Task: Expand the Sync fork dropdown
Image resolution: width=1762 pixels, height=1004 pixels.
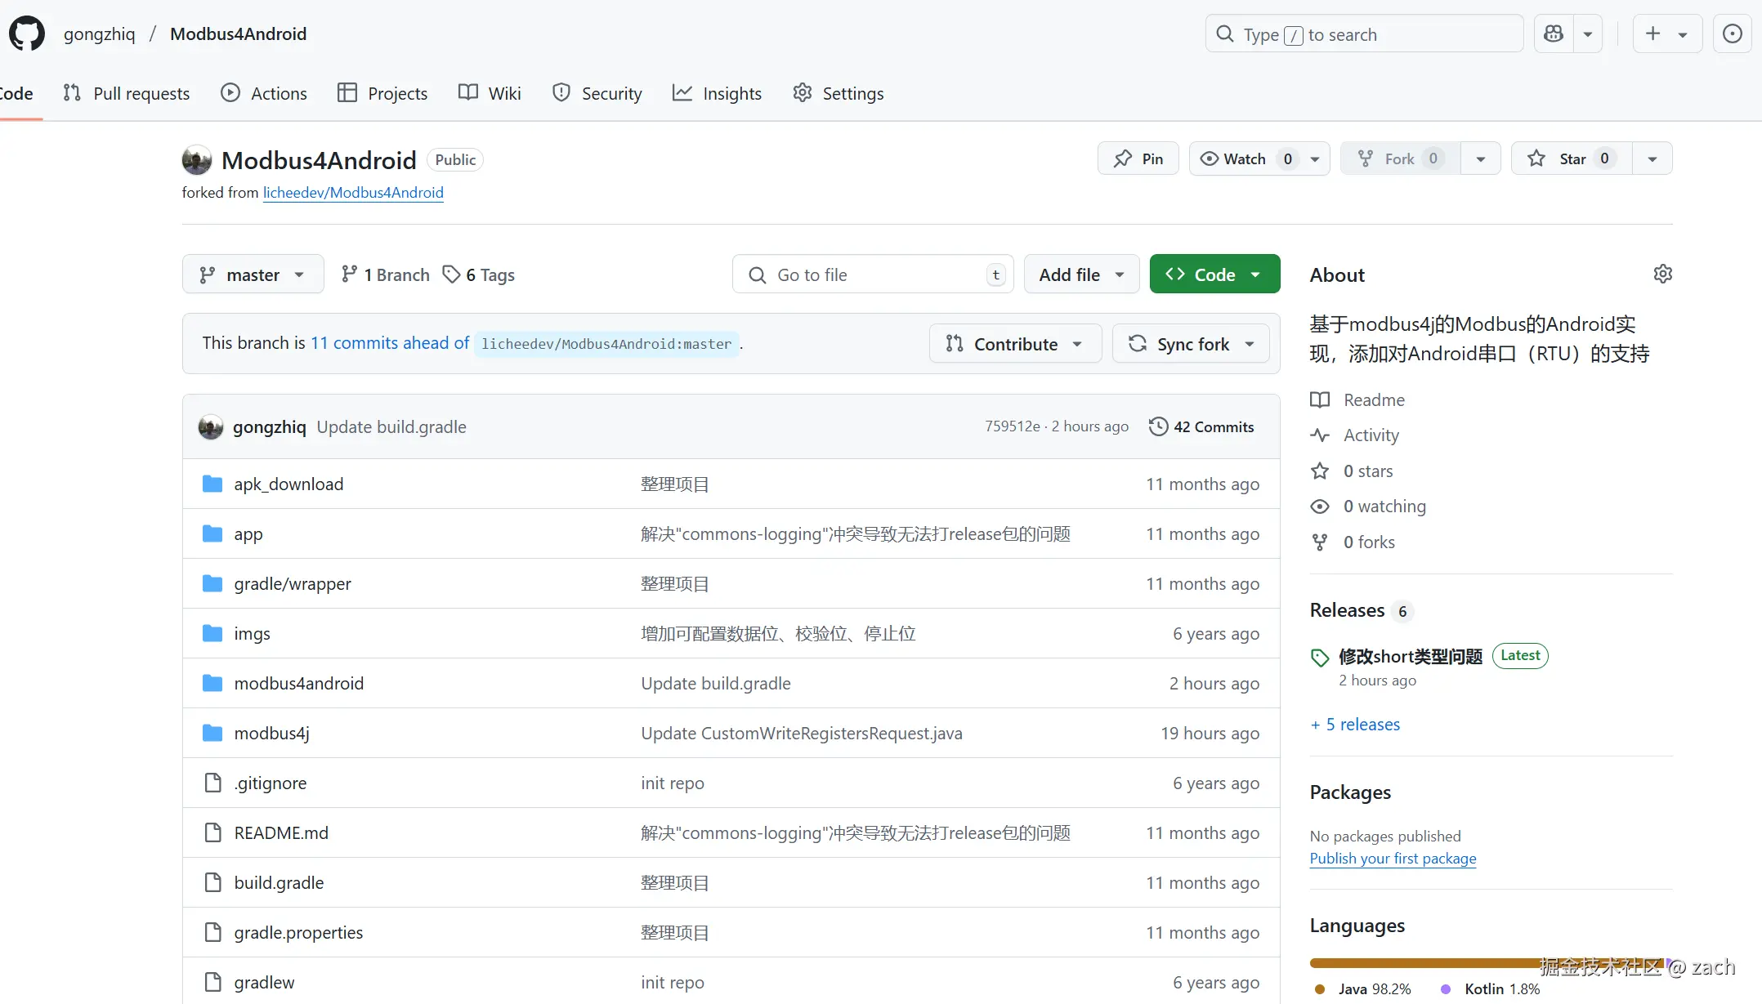Action: [1192, 344]
